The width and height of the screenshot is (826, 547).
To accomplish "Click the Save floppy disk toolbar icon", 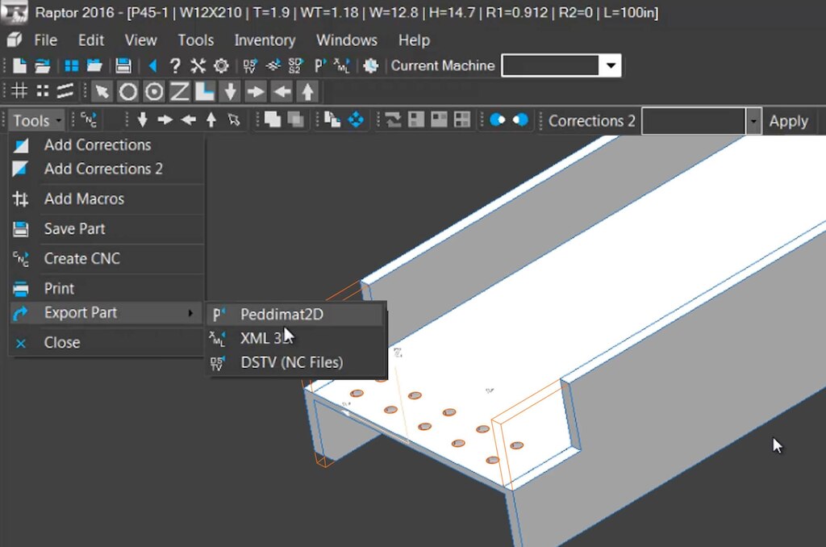I will [x=123, y=66].
